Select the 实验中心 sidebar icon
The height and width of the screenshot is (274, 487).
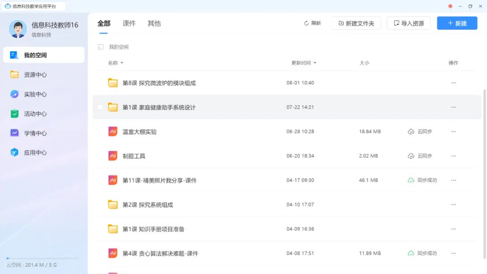pos(28,94)
